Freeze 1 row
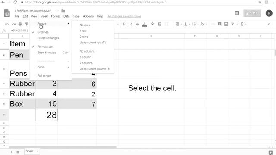Viewport: 276px width, 155px height. [93, 31]
